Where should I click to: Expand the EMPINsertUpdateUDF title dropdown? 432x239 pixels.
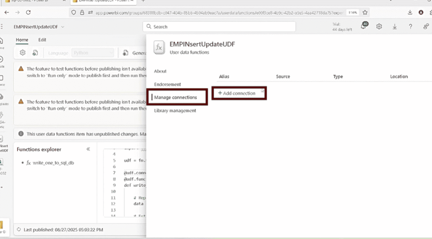coord(62,27)
